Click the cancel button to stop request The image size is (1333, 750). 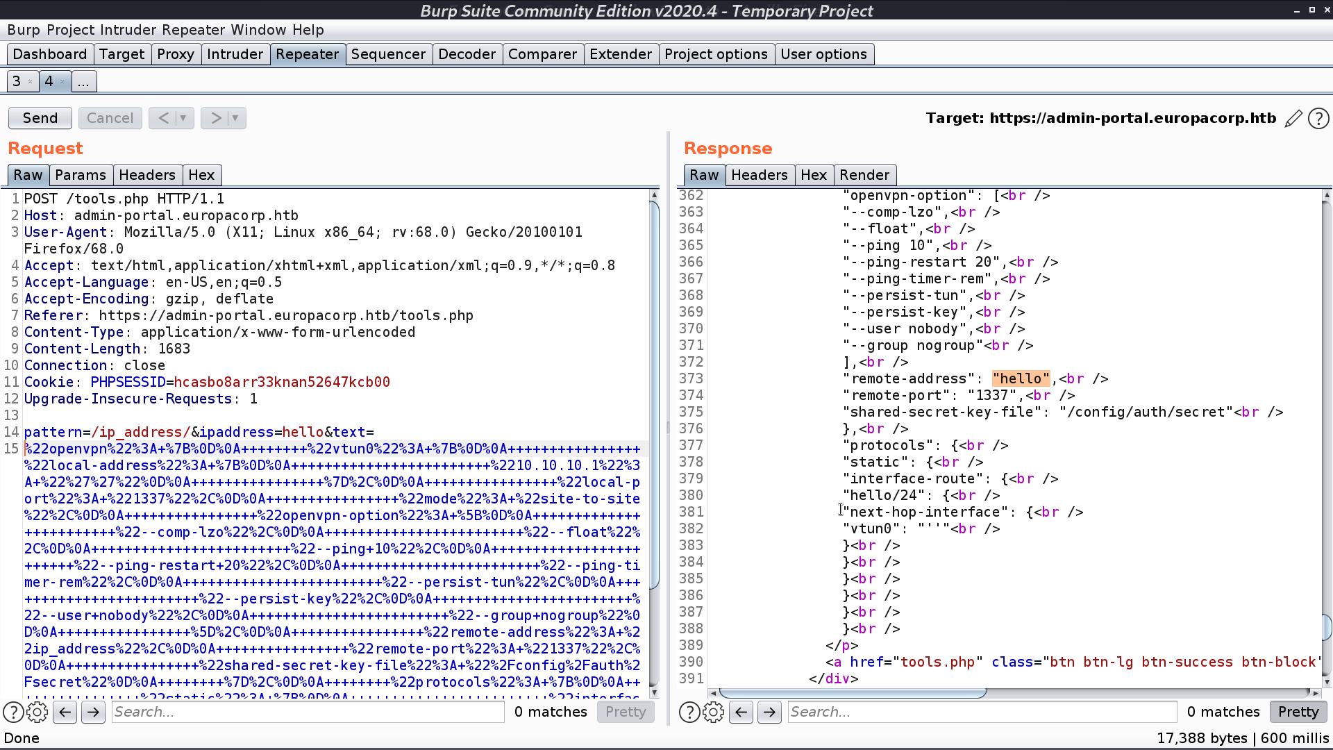coord(110,117)
